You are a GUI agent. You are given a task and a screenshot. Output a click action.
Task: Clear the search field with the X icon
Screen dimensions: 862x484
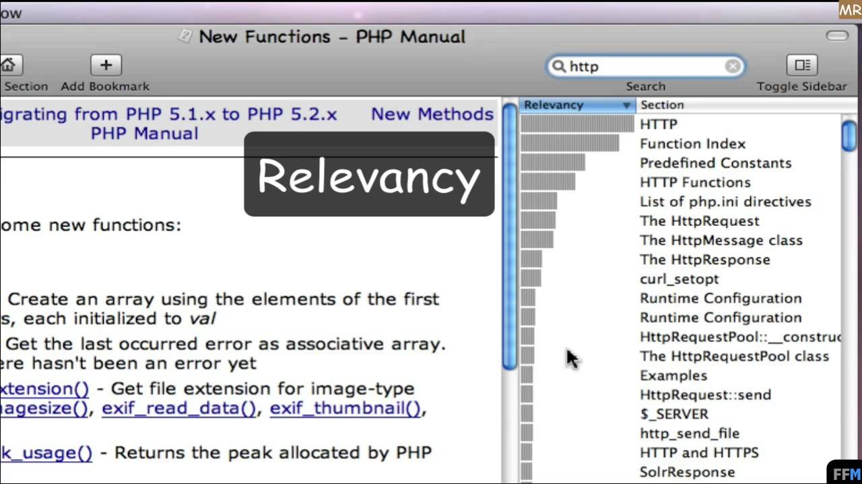pos(733,66)
